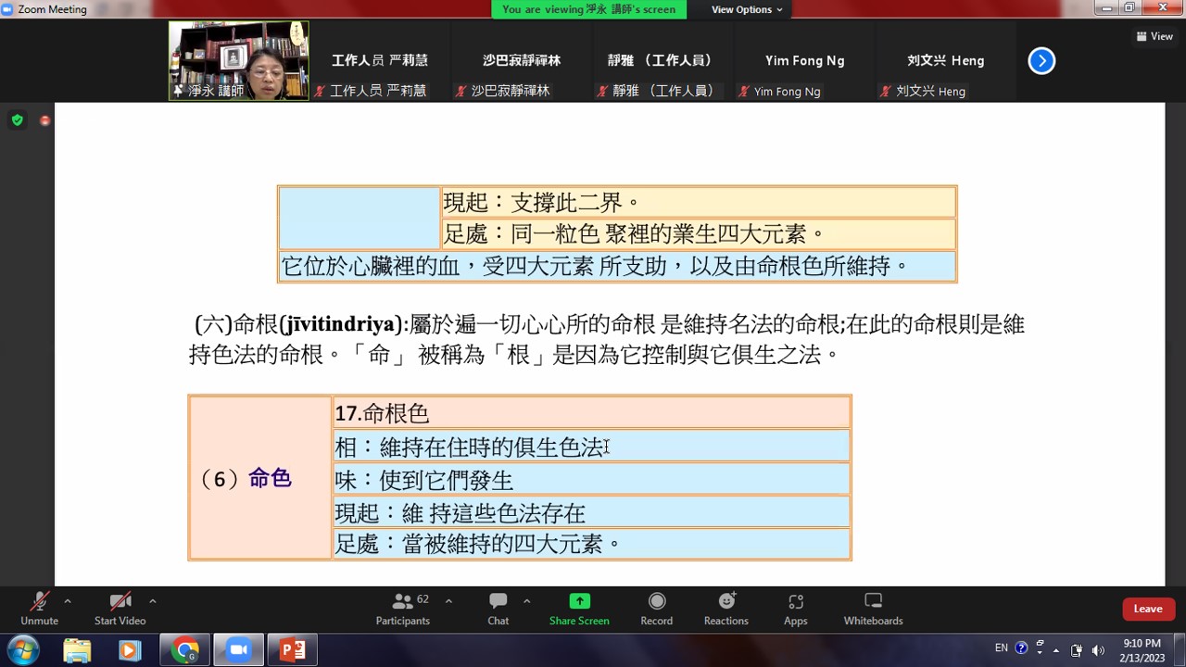Select 淨永 講師 video thumbnail
Viewport: 1186px width, 667px height.
pyautogui.click(x=239, y=61)
